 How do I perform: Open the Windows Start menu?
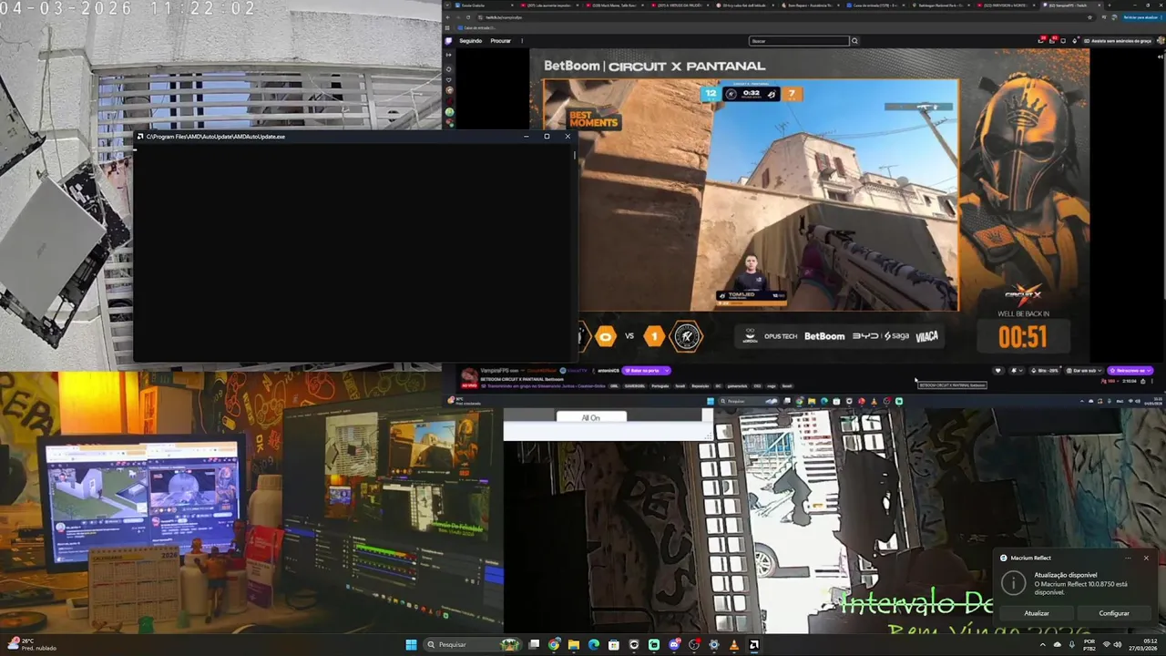tap(411, 644)
